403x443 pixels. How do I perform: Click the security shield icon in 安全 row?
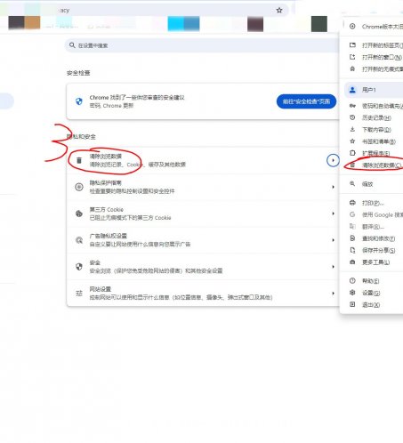point(79,267)
